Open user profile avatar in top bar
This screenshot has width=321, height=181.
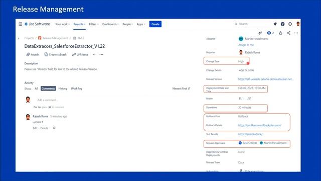click(298, 24)
